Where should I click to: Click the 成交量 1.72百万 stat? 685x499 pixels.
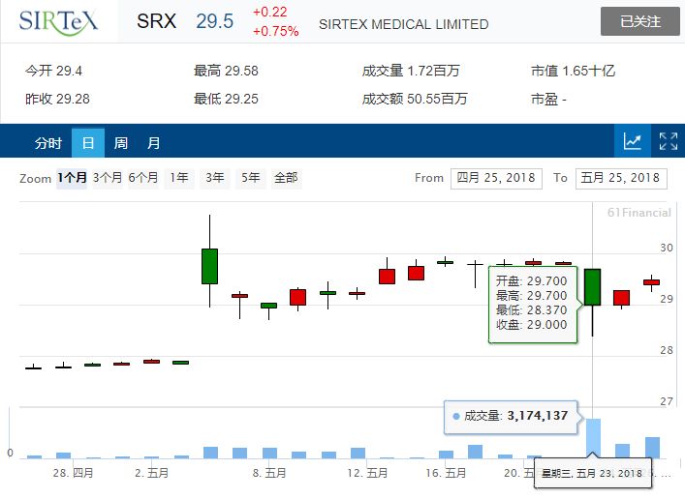point(411,71)
